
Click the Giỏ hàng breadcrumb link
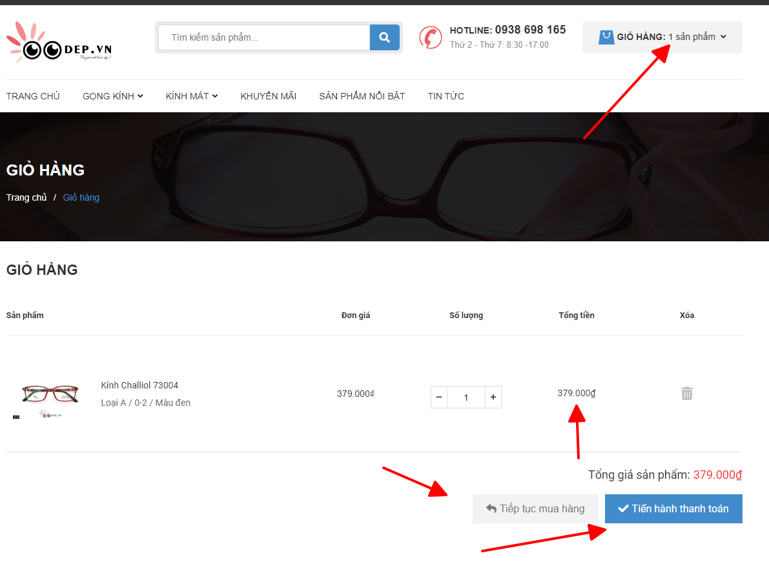[81, 197]
